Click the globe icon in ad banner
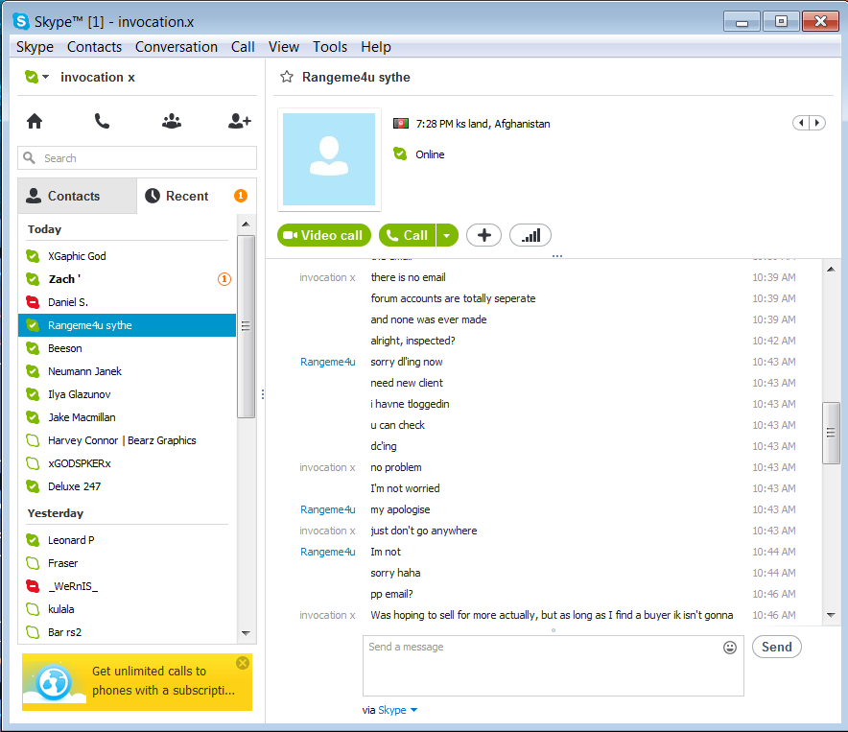The width and height of the screenshot is (848, 732). [x=54, y=682]
